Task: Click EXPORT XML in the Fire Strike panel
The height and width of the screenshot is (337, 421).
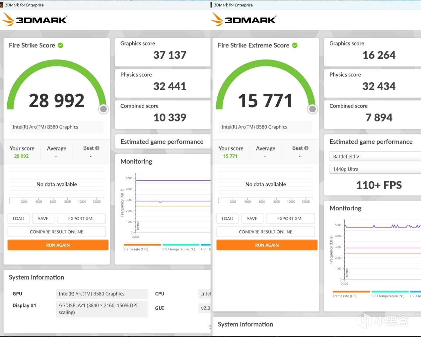Action: click(81, 218)
